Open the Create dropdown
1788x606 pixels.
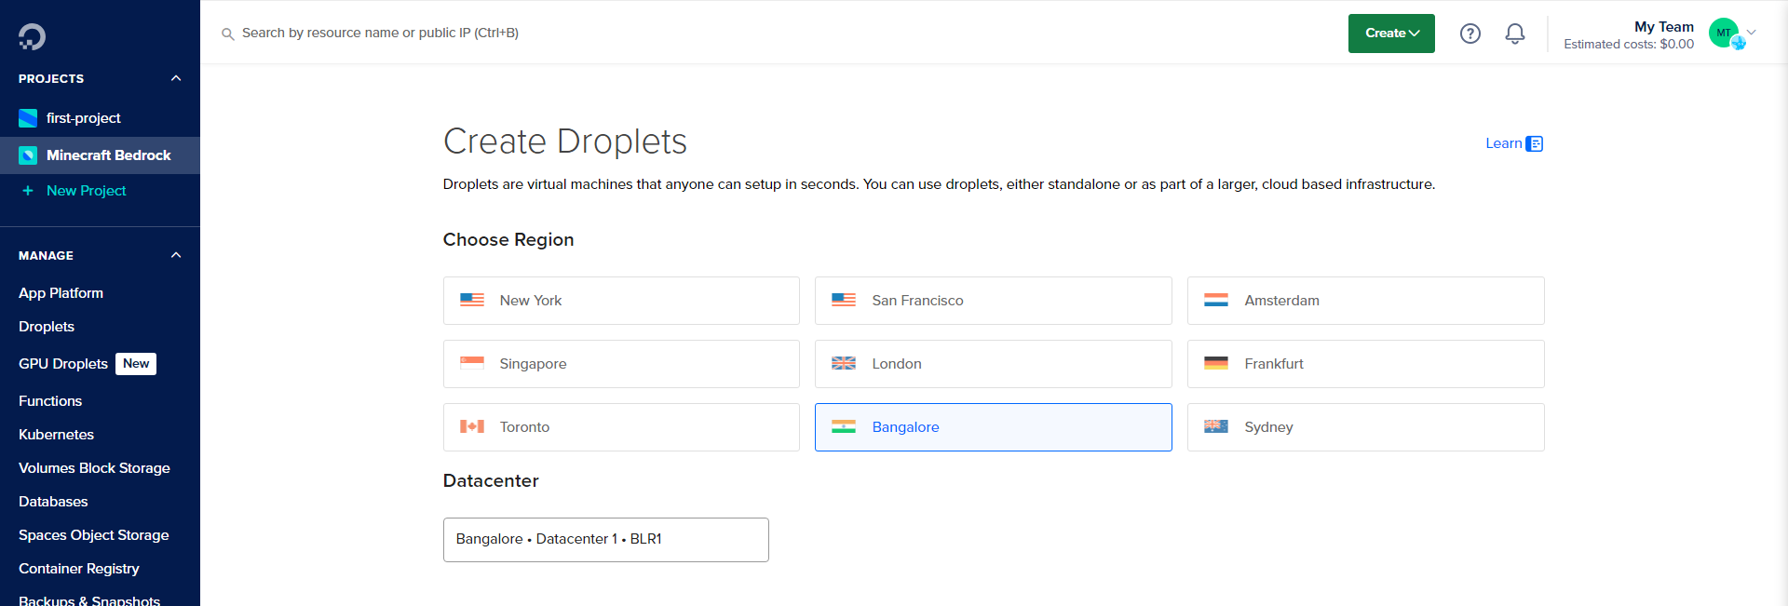pyautogui.click(x=1390, y=33)
